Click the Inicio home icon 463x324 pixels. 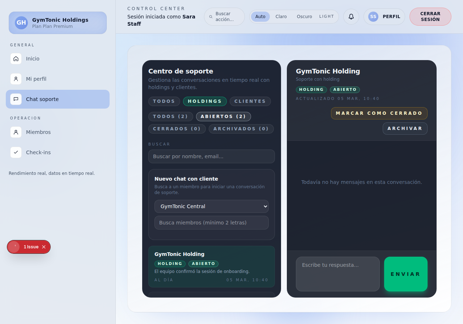[x=16, y=59]
